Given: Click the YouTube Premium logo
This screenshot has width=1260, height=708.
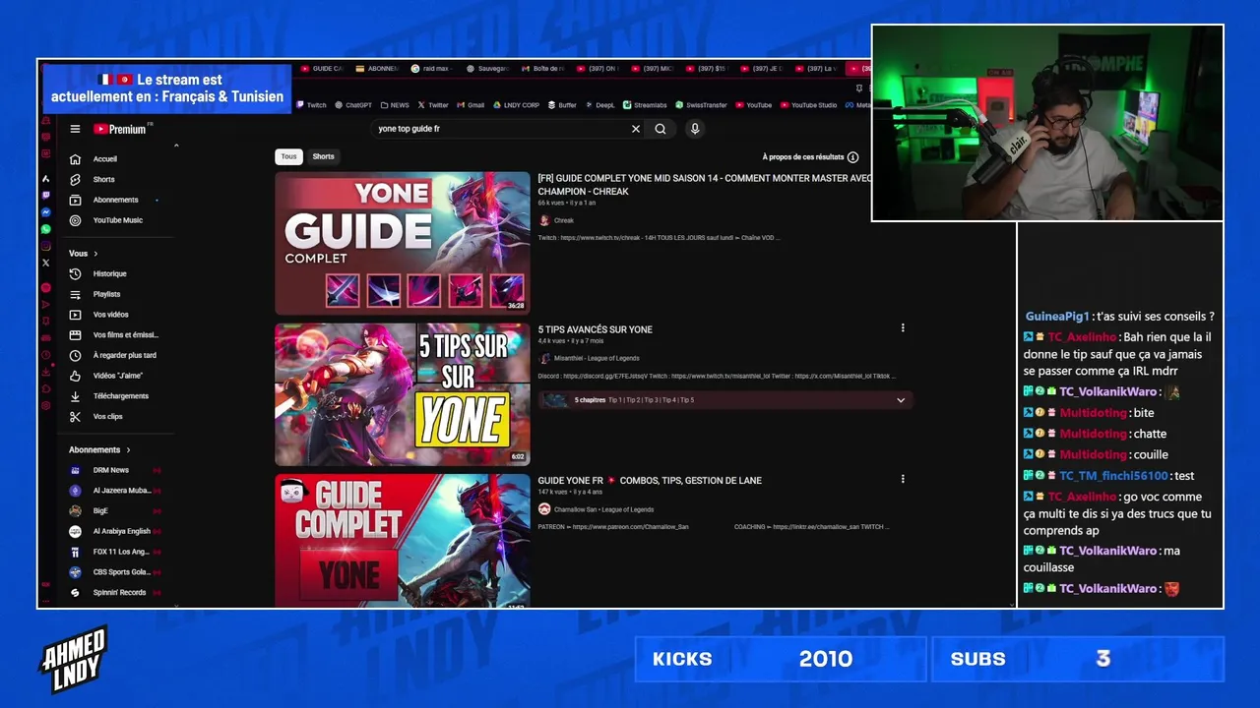Looking at the screenshot, I should (x=121, y=129).
